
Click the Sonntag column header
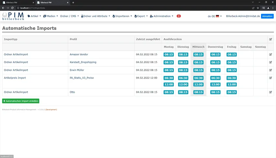260,47
